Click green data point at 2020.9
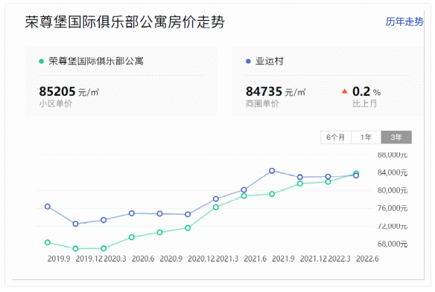 [160, 233]
